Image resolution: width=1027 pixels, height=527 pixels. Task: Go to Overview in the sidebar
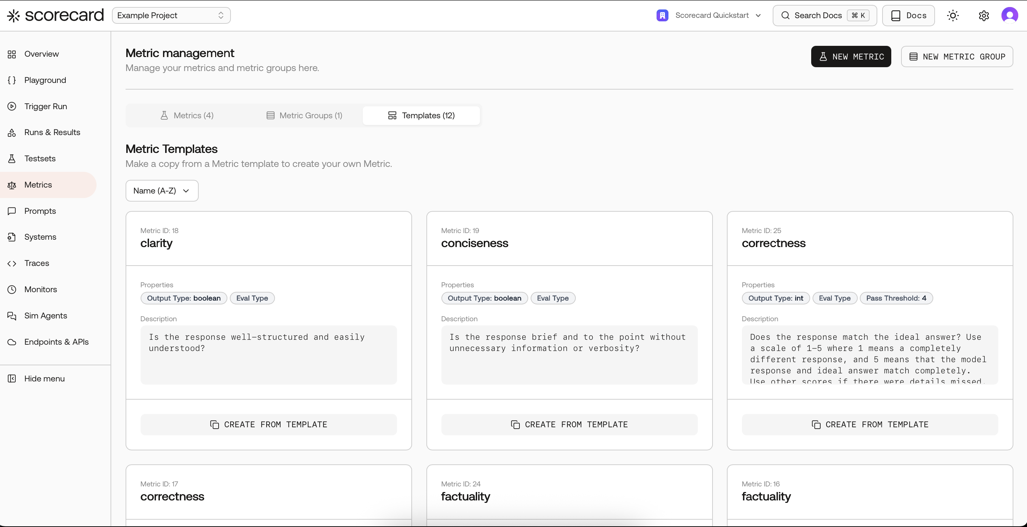[49, 54]
